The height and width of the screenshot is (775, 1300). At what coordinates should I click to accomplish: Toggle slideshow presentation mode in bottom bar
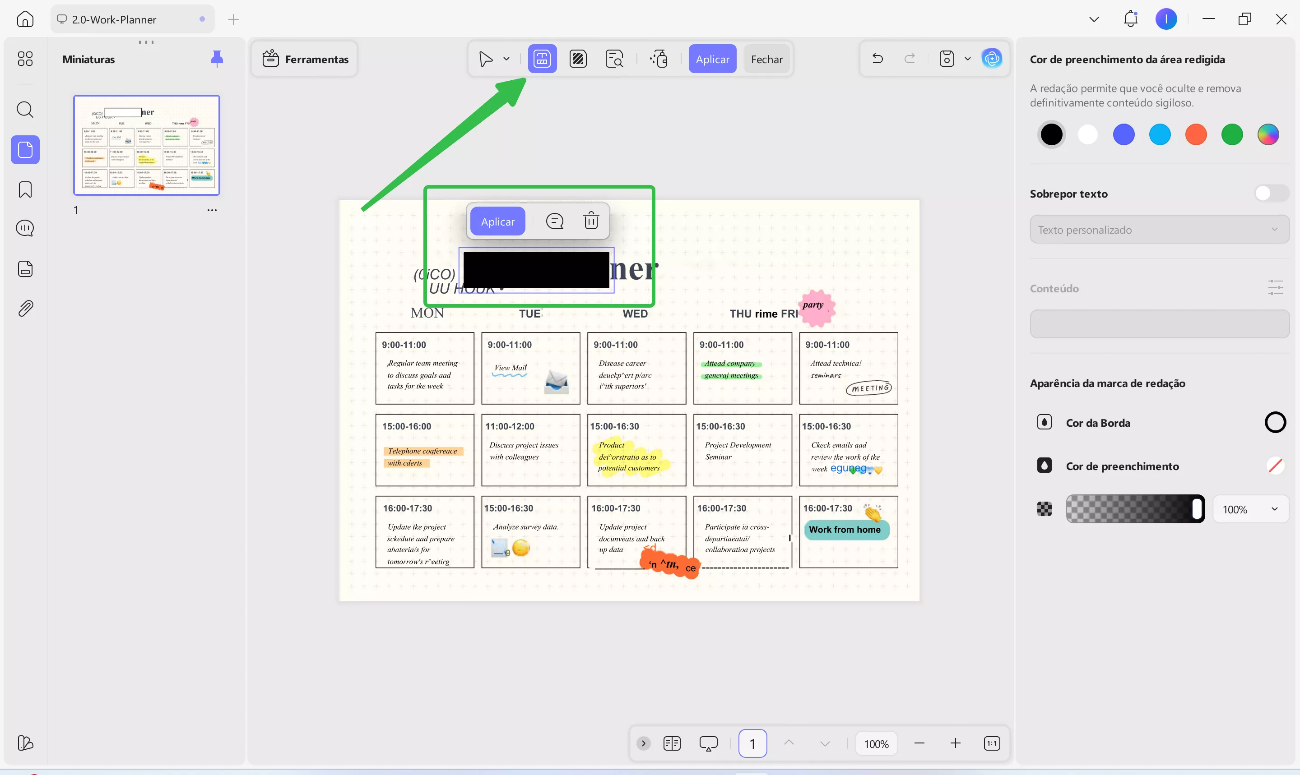708,743
